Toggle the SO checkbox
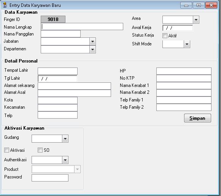This screenshot has width=221, height=196. pos(40,150)
